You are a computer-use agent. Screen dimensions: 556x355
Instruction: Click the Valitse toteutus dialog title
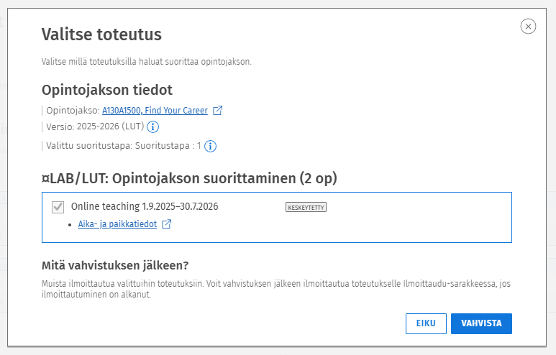click(101, 34)
